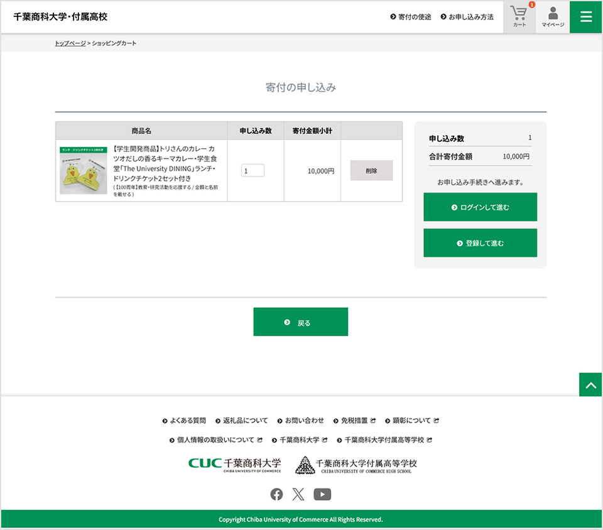603x530 pixels.
Task: Visit the Facebook page icon
Action: tap(276, 494)
